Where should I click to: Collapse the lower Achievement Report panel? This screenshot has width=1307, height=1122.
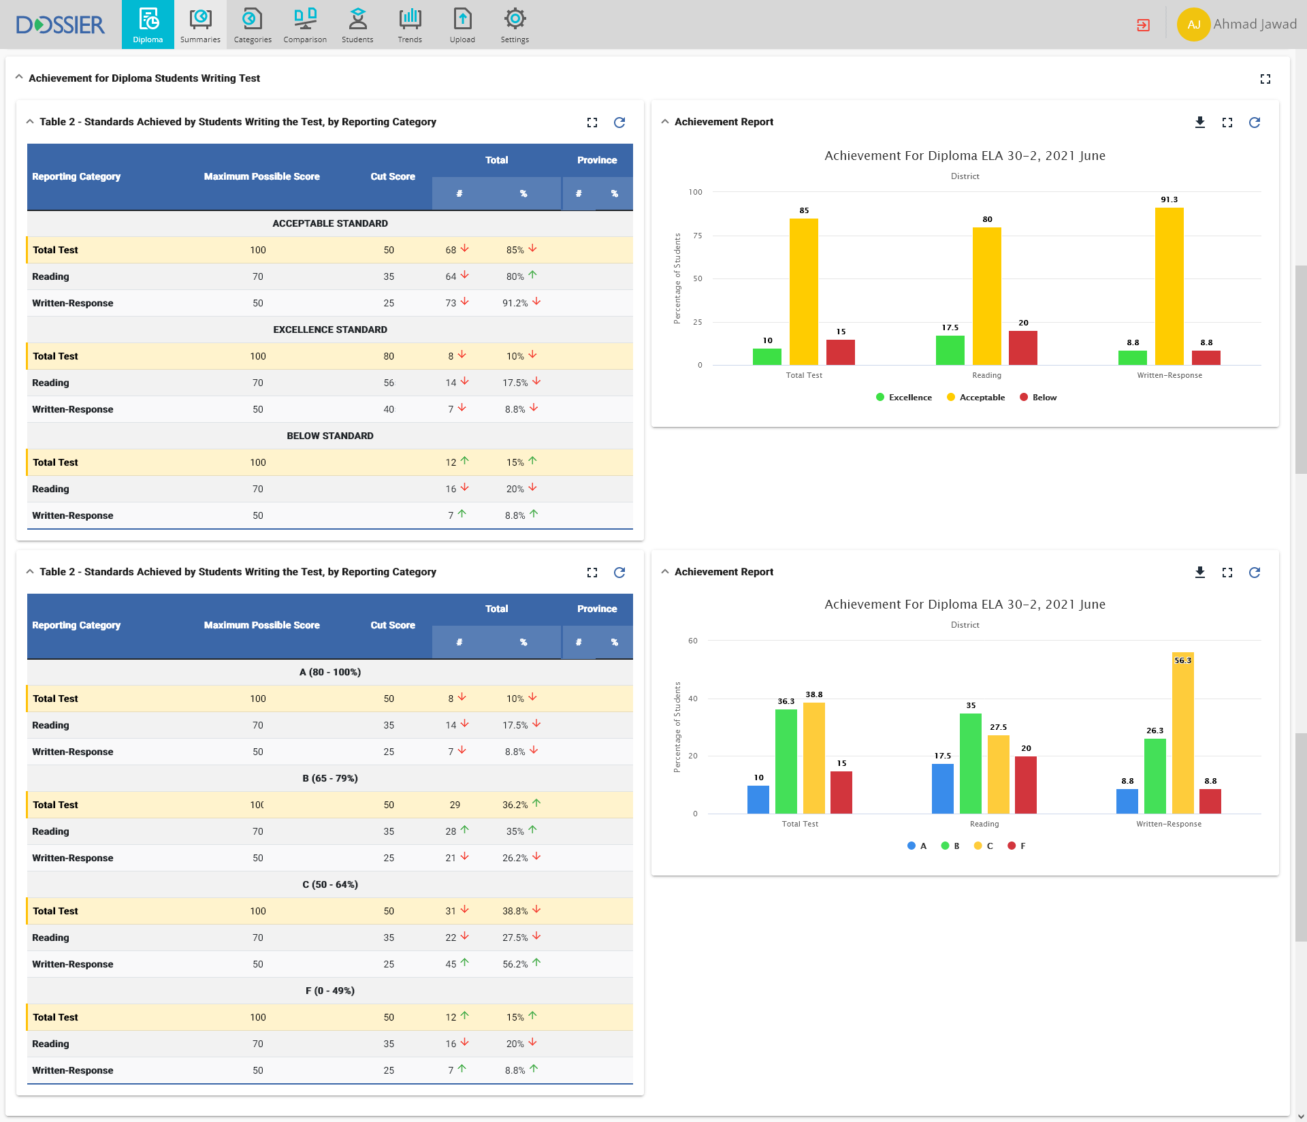click(665, 572)
